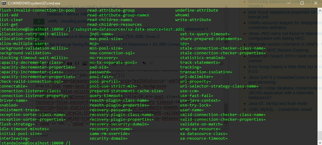Maximize the cmd.exe window
Image resolution: width=322 pixels, height=145 pixels.
click(x=302, y=3)
